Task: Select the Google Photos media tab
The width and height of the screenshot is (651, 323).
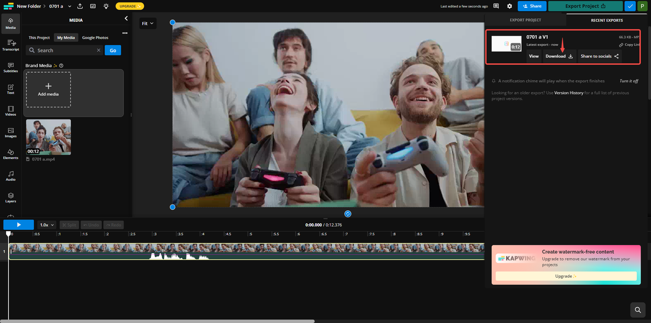Action: coord(95,38)
